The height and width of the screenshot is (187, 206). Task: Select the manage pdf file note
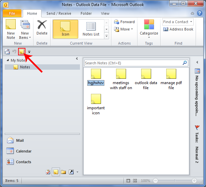point(171,79)
